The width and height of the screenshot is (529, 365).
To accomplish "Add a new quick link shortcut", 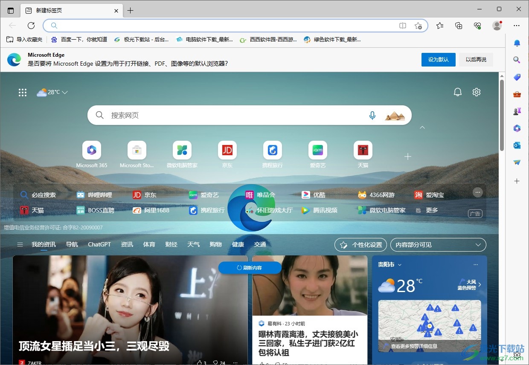I will (x=408, y=156).
